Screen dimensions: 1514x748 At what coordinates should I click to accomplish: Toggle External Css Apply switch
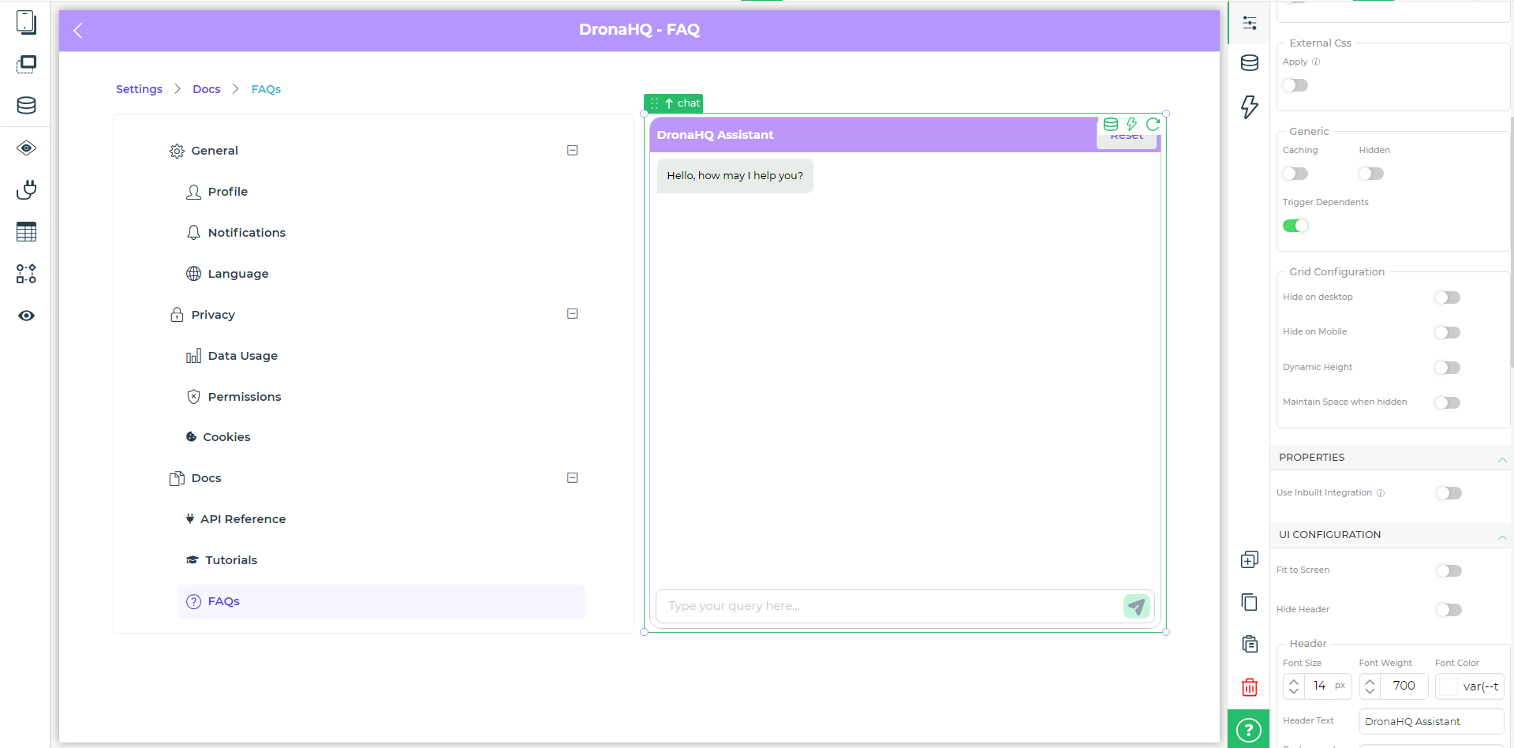click(x=1295, y=85)
